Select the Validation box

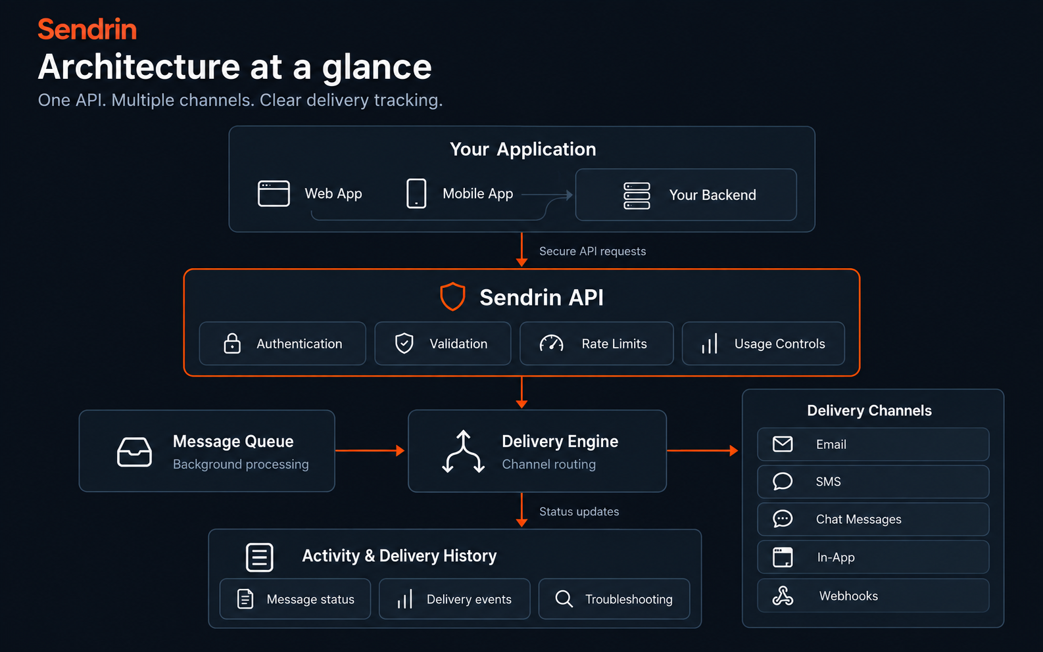tap(443, 343)
